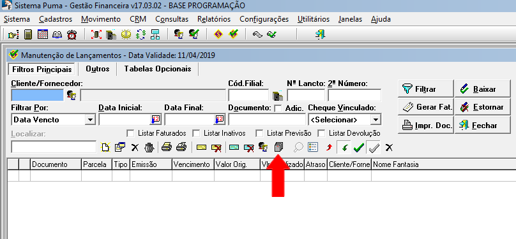Open the calendar grid icon
Screen dimensions: 516x239
[x=43, y=34]
